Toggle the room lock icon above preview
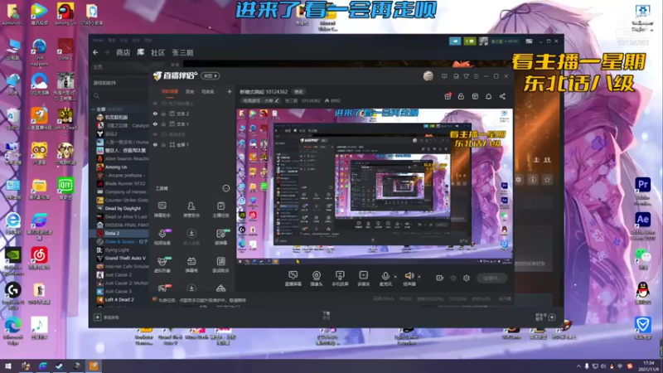Screen dimensions: 663x373 (x=461, y=96)
